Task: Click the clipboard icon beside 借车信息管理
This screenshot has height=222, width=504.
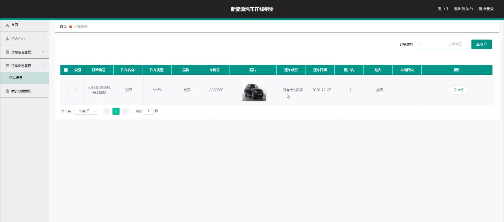Action: (7, 52)
